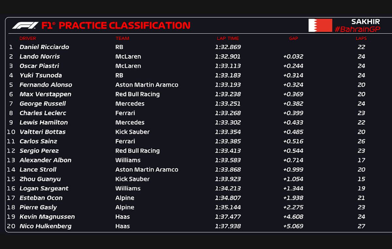This screenshot has height=249, width=392.
Task: Select position number 13 for Alexander Albon
Action: [x=11, y=160]
